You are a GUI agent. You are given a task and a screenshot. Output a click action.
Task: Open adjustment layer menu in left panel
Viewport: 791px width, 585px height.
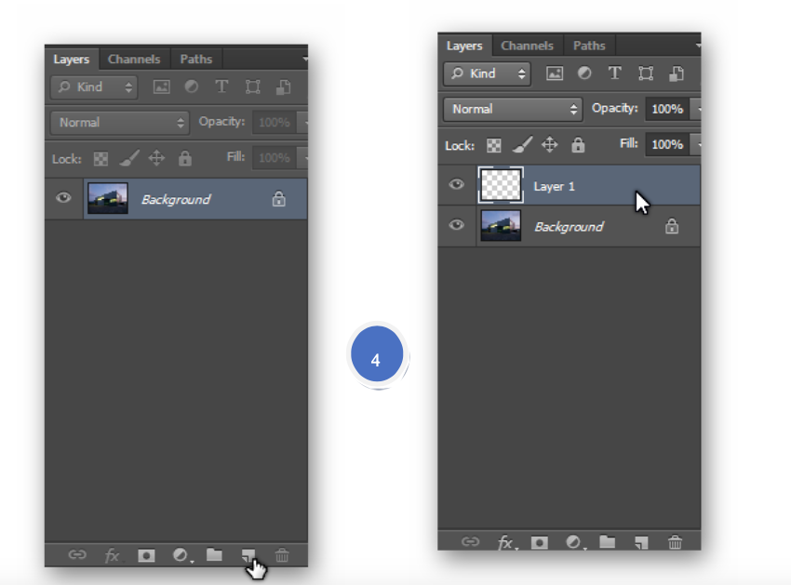click(181, 555)
